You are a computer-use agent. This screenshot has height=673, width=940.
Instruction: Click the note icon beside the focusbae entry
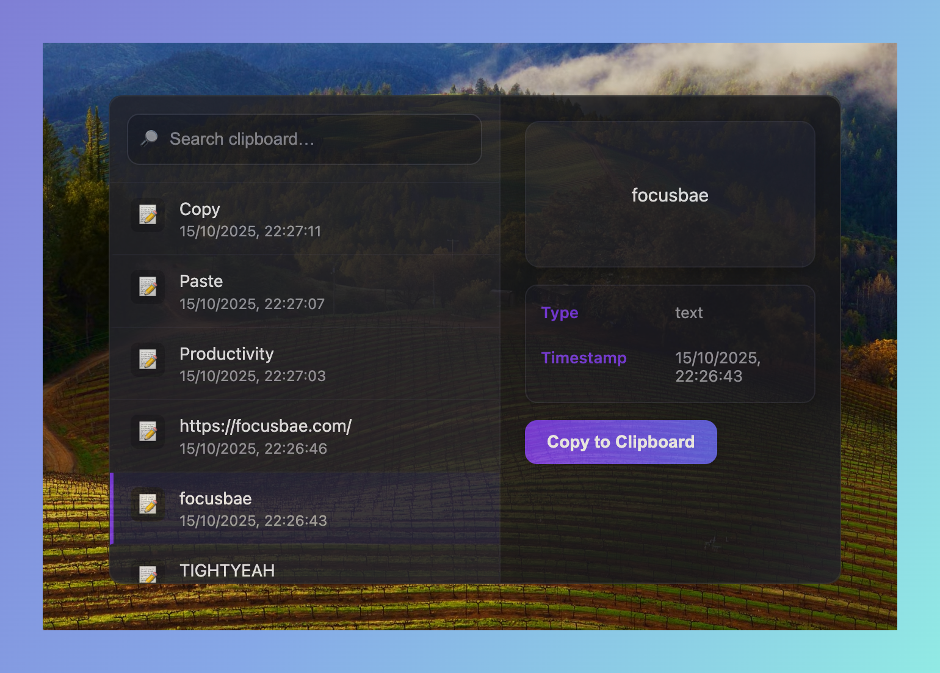[x=148, y=504]
